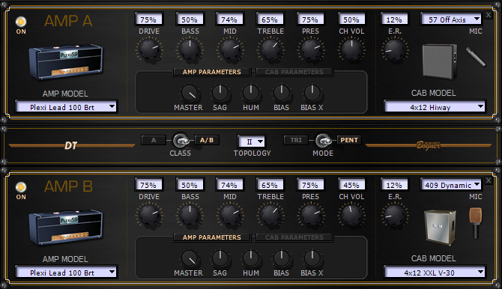Click the Amp A BIAS X knob

pyautogui.click(x=312, y=93)
